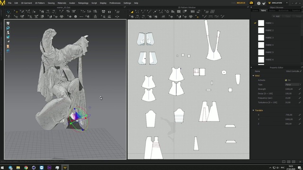This screenshot has height=170, width=303.
Task: Click the Add button in Object Browser
Action: click(276, 17)
